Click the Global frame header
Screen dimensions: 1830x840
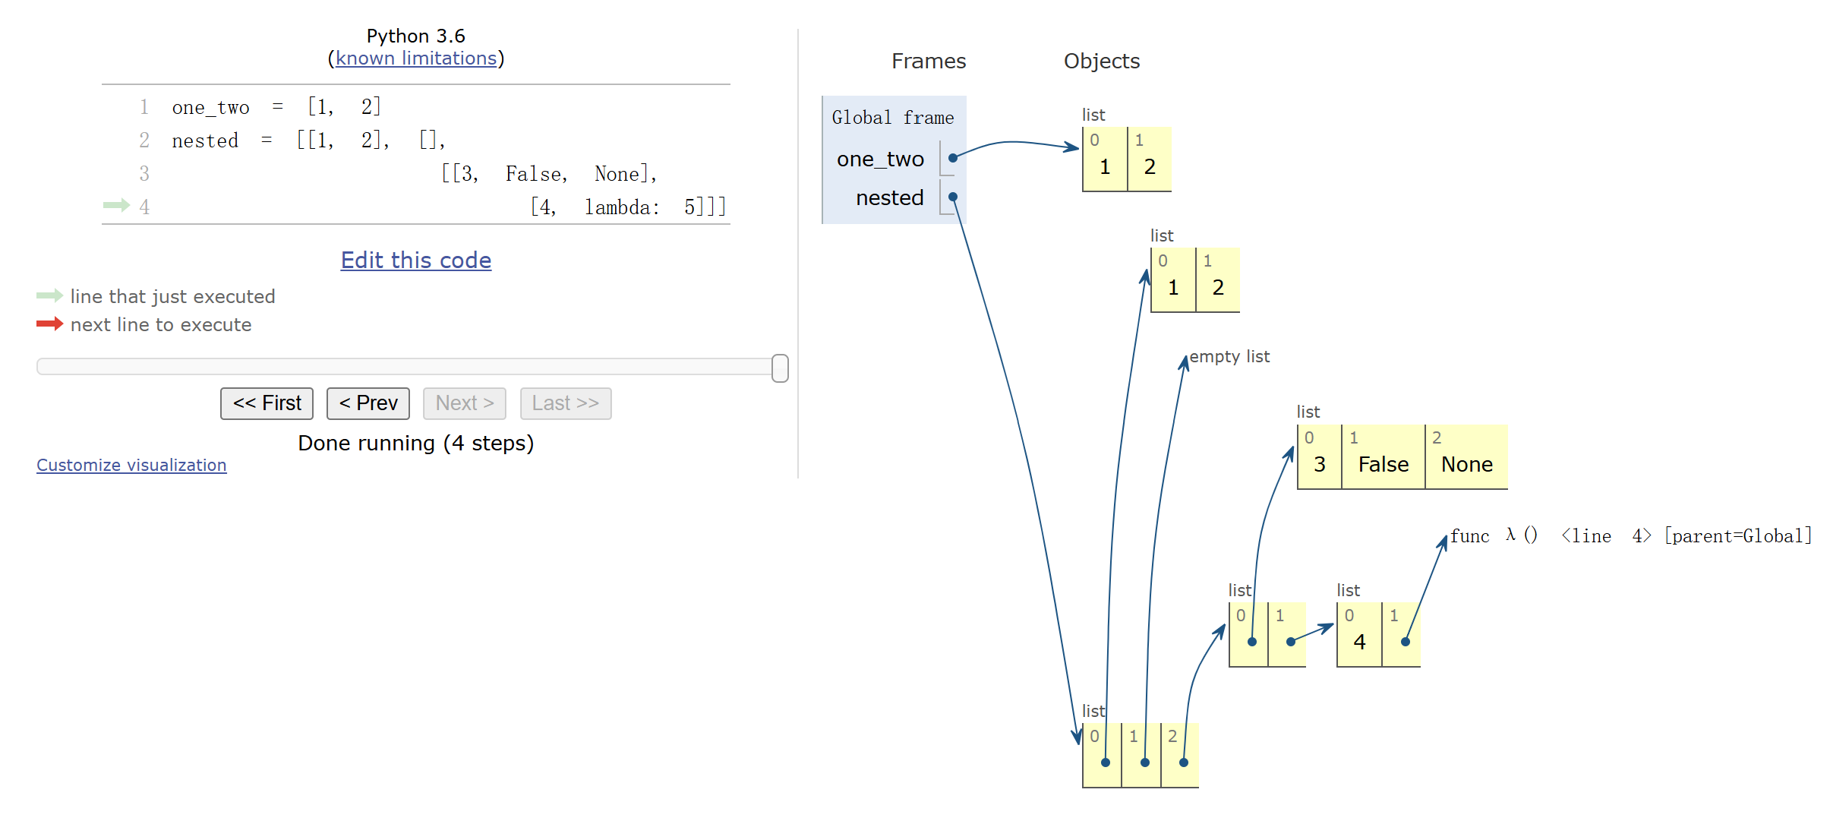point(893,118)
